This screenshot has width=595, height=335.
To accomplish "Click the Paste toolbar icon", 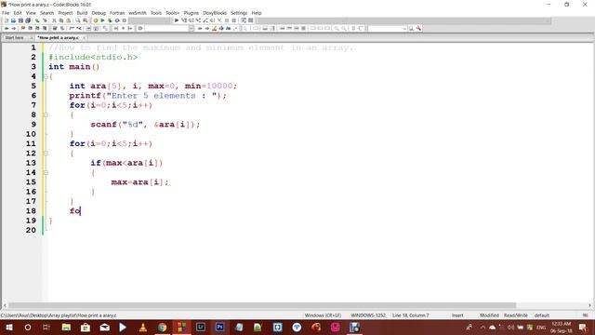I will [x=68, y=20].
